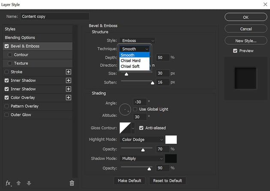The height and width of the screenshot is (191, 270).
Task: Click the style preview thumbnail
Action: click(246, 78)
